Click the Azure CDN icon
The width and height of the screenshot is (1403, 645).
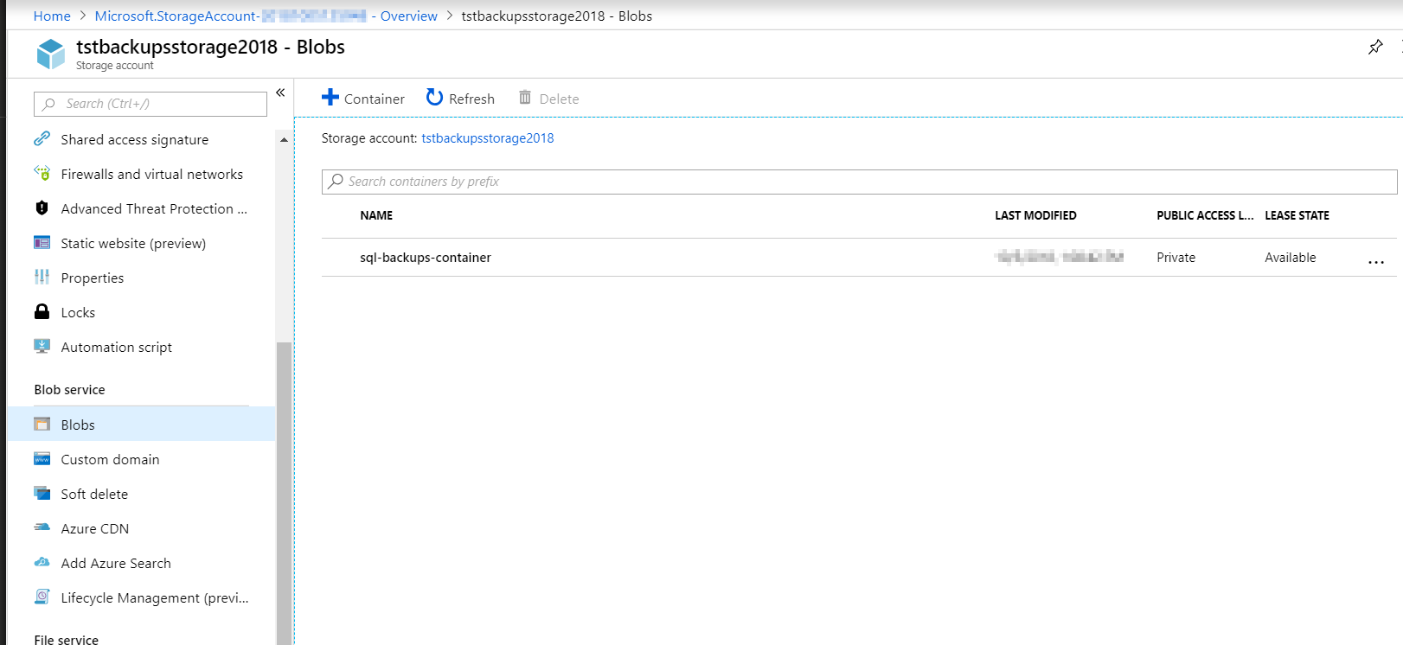[x=42, y=527]
